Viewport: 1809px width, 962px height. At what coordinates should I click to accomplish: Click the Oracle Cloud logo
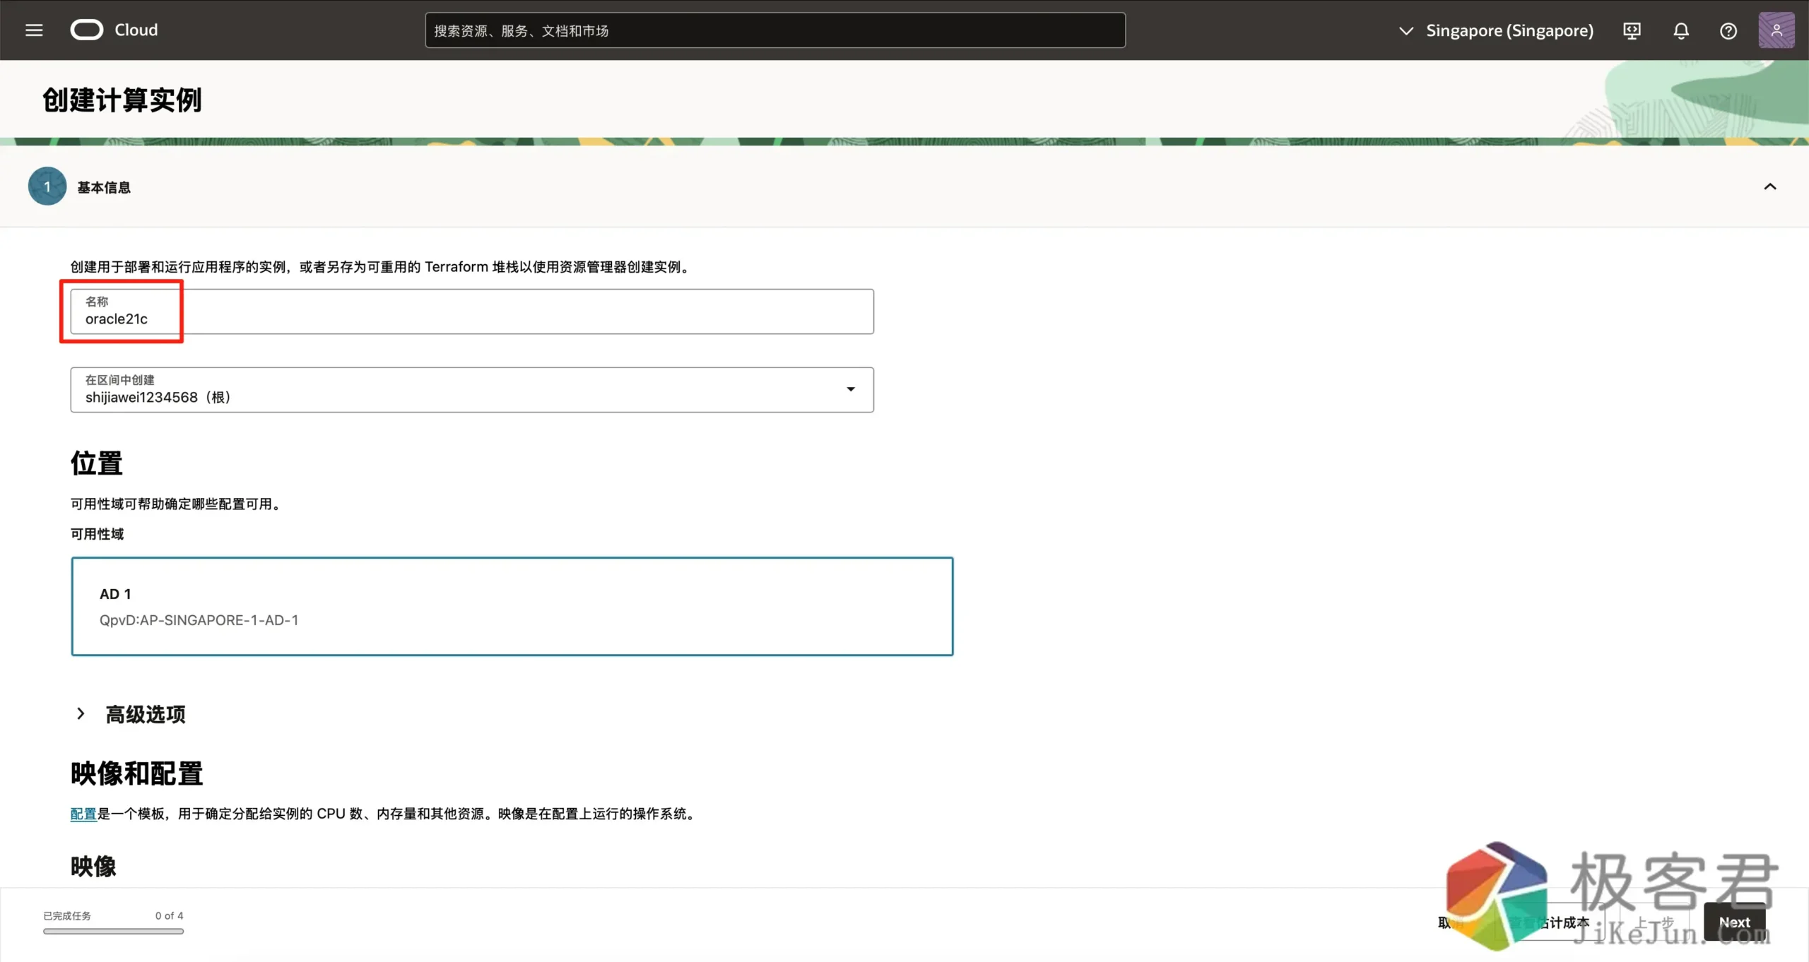(114, 30)
